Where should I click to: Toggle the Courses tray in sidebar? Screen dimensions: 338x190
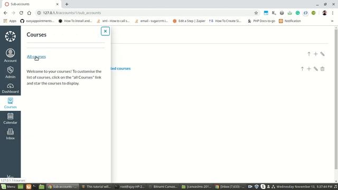tap(11, 103)
